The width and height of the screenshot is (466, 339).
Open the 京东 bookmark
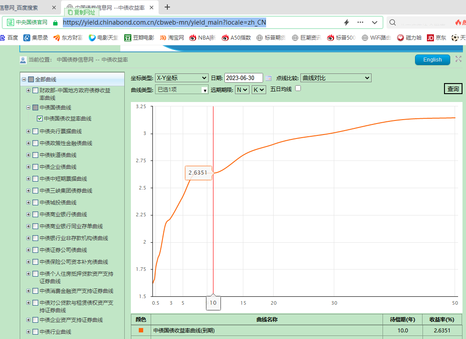pyautogui.click(x=436, y=38)
